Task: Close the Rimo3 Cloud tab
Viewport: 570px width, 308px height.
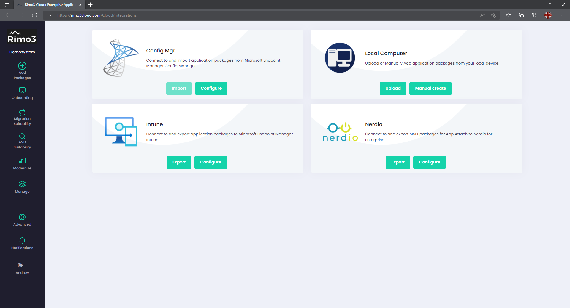Action: point(80,5)
